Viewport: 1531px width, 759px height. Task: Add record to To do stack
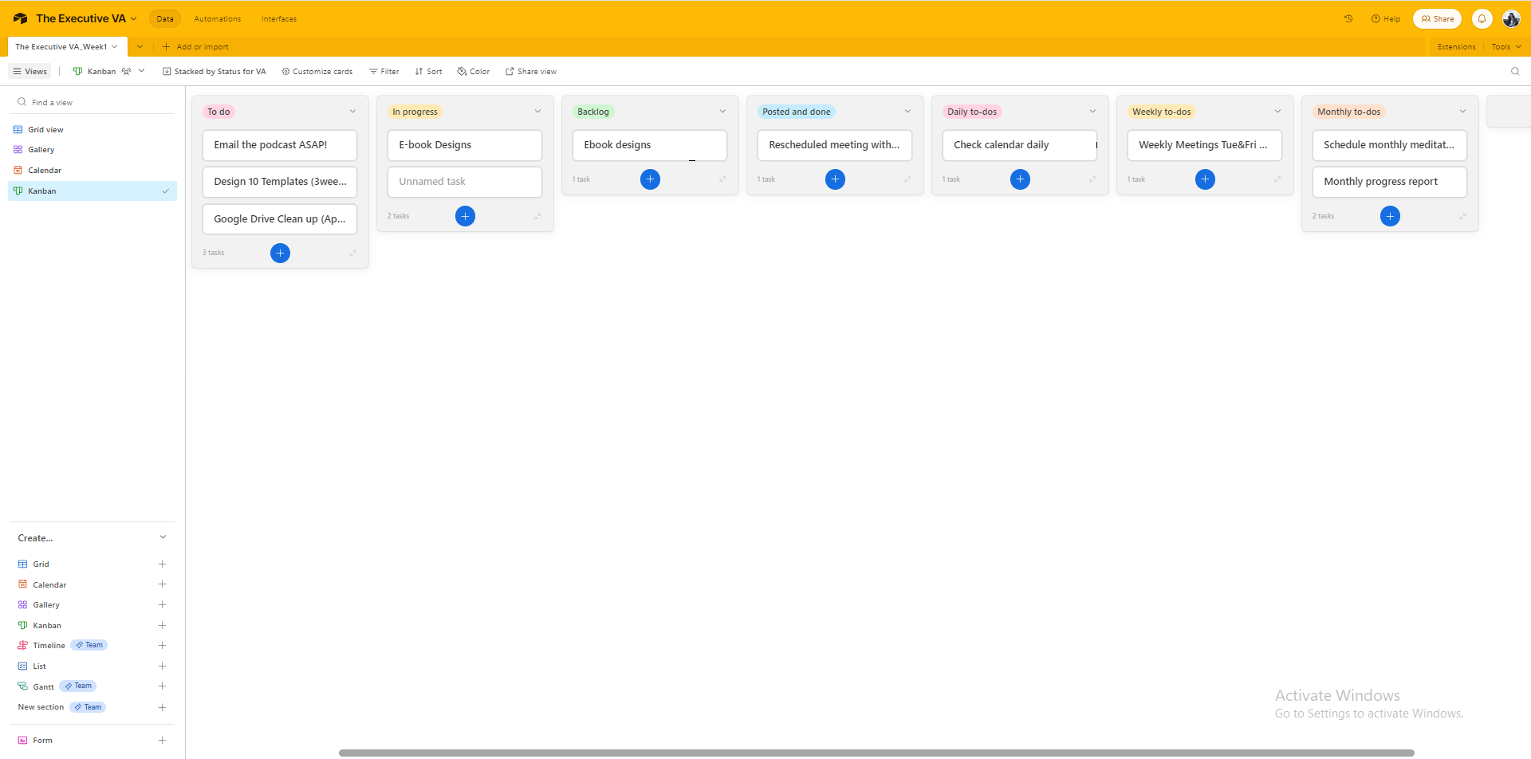(280, 253)
